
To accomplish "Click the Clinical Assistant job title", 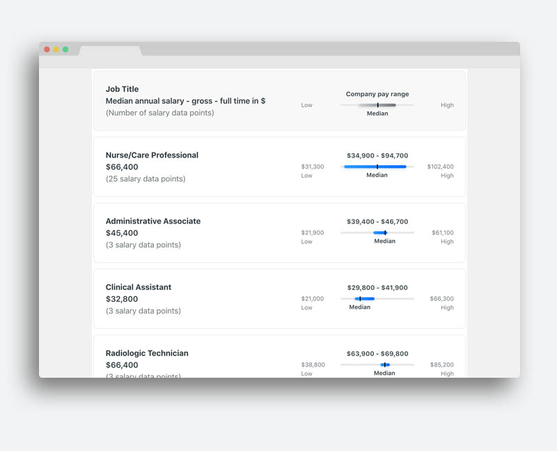I will pos(139,287).
